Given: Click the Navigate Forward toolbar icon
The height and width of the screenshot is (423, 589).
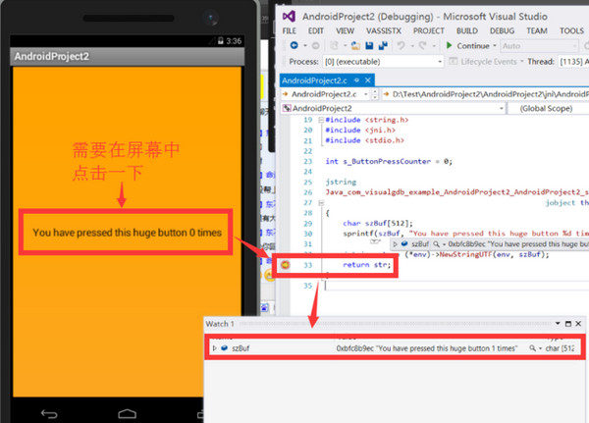Looking at the screenshot, I should point(315,46).
